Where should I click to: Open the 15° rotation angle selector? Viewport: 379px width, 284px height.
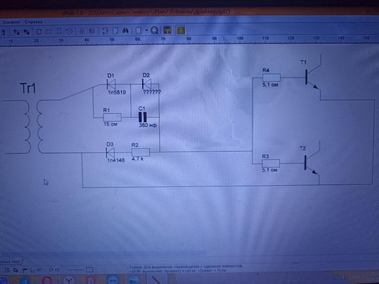pyautogui.click(x=55, y=270)
